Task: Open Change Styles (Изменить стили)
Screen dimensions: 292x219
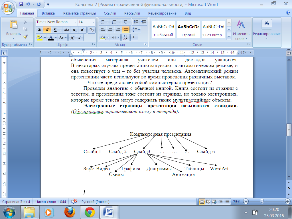Action: (241, 30)
